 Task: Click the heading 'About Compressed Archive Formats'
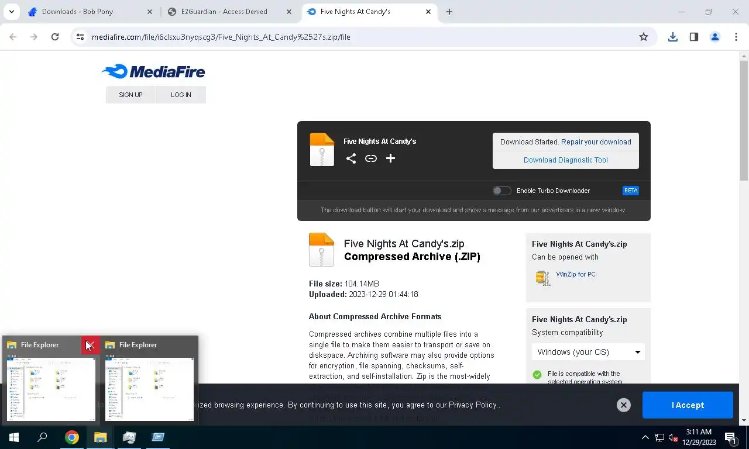(x=375, y=316)
